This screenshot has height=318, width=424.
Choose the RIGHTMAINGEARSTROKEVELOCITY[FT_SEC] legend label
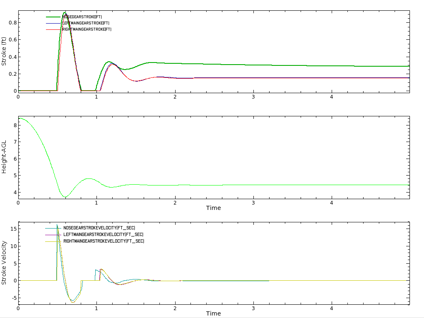(x=104, y=241)
